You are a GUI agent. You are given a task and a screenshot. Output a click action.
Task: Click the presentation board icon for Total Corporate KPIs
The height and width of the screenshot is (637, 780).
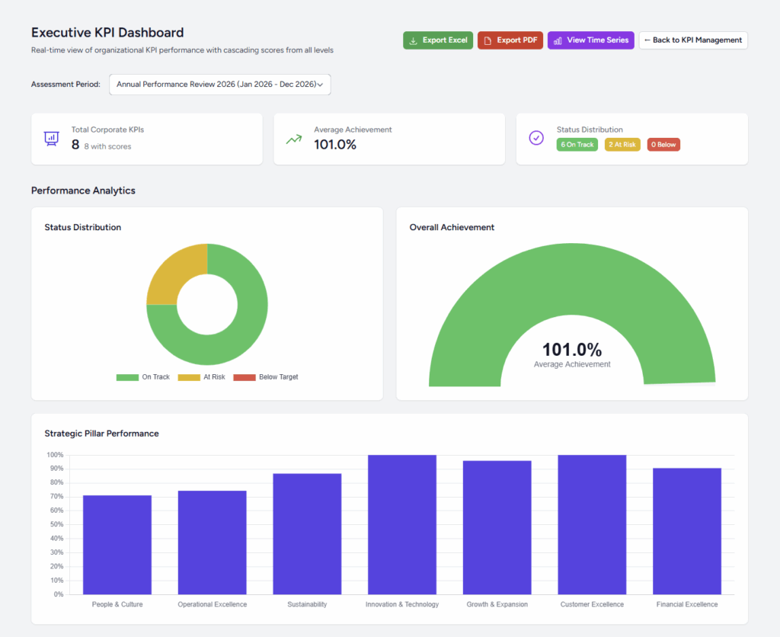[51, 139]
